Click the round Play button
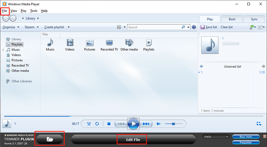This screenshot has height=147, width=267. point(133,124)
